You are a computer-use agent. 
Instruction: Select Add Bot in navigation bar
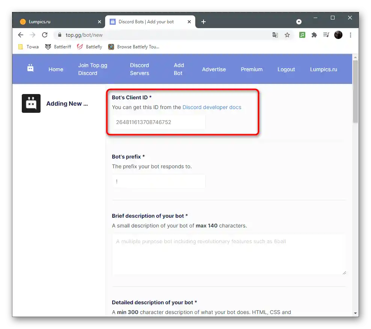pyautogui.click(x=179, y=69)
